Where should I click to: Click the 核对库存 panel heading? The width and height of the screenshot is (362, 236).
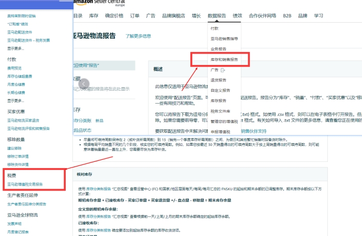(84, 174)
